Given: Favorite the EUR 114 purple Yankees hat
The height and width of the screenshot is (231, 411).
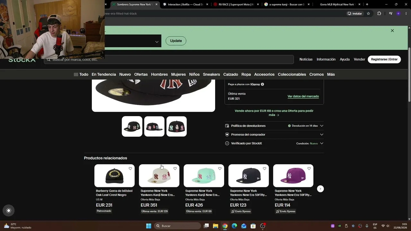Looking at the screenshot, I should 309,168.
